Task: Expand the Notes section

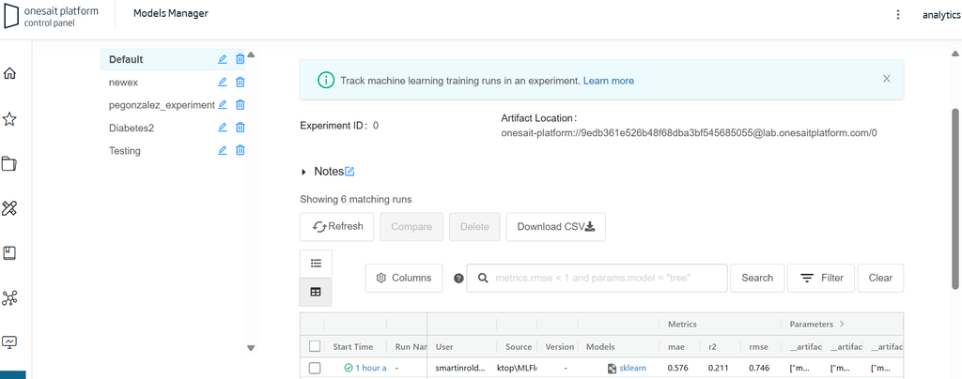Action: coord(303,172)
